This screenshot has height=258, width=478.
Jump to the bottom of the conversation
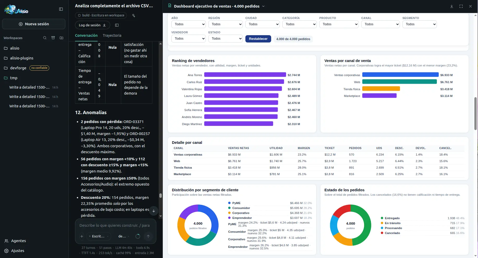pyautogui.click(x=154, y=211)
